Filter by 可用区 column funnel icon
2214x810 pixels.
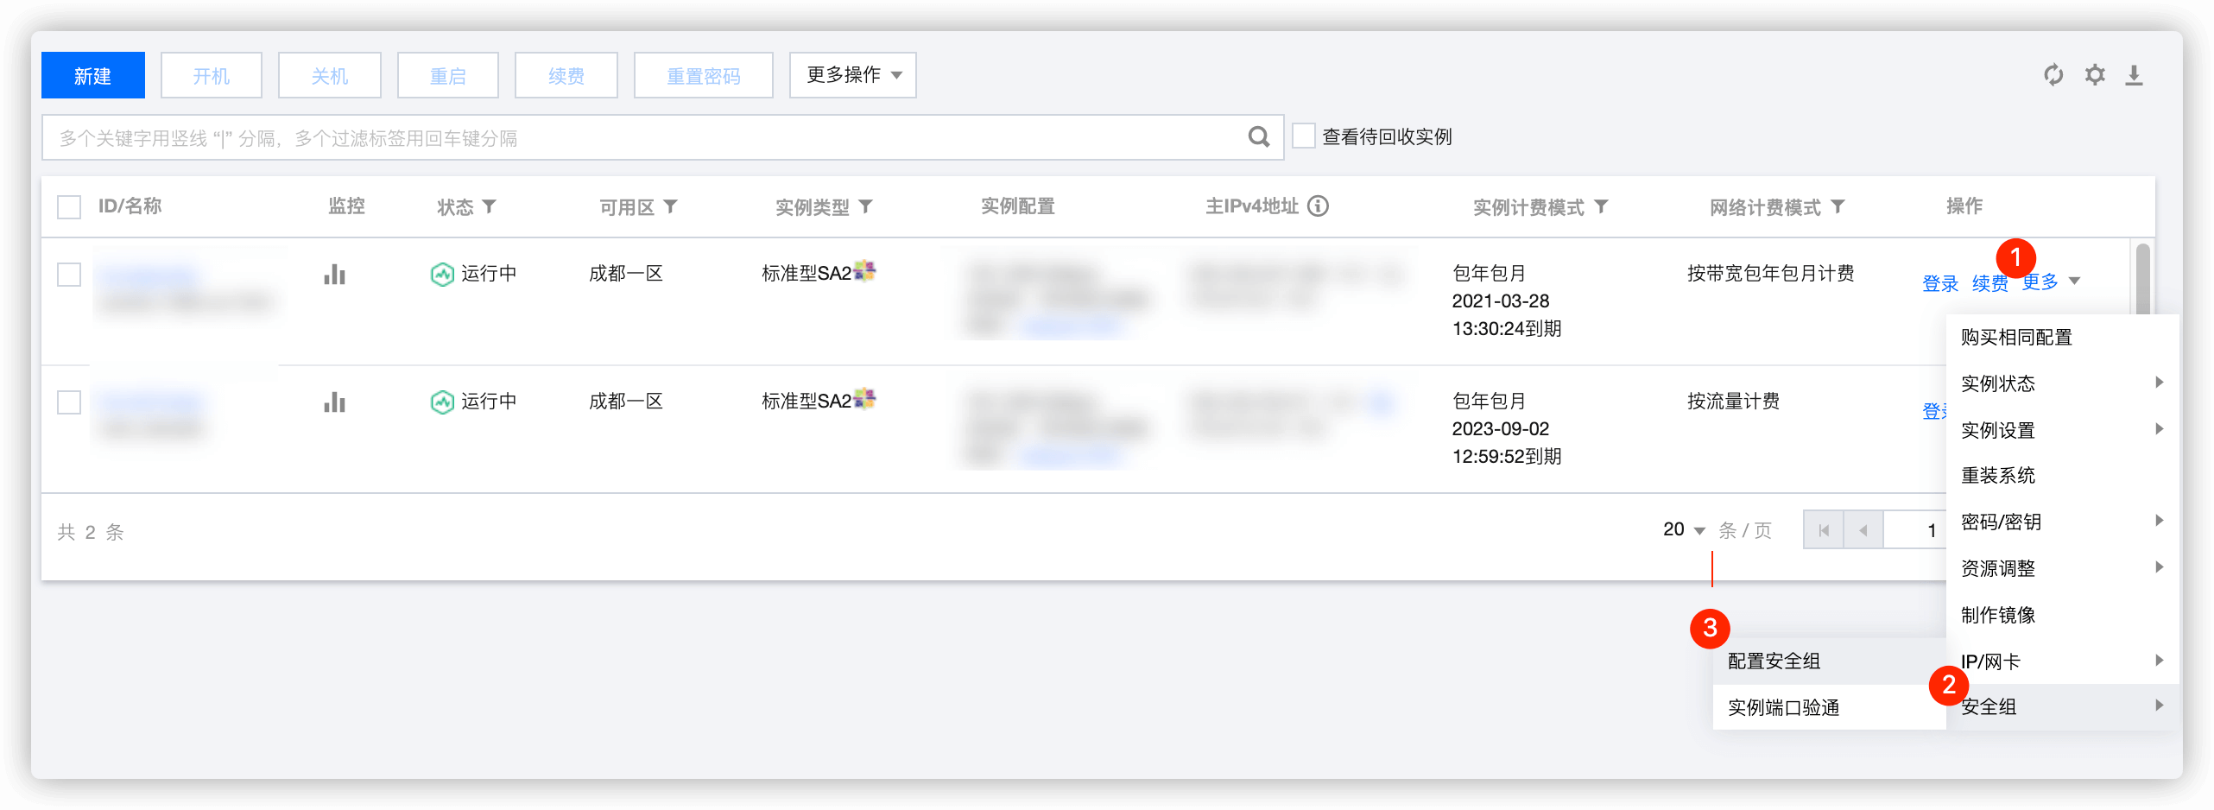tap(670, 206)
